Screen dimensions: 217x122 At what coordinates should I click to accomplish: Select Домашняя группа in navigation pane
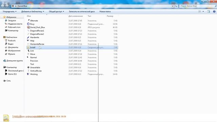tap(14, 61)
